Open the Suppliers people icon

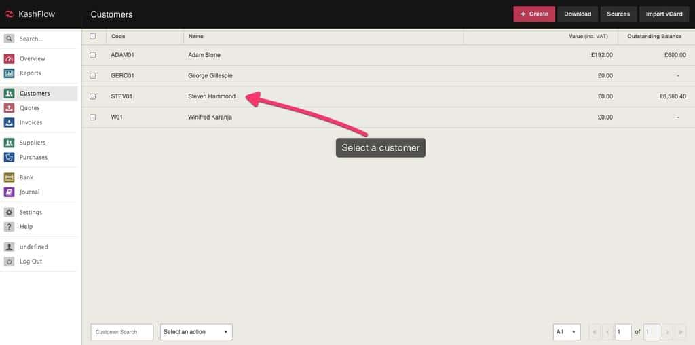coord(10,143)
